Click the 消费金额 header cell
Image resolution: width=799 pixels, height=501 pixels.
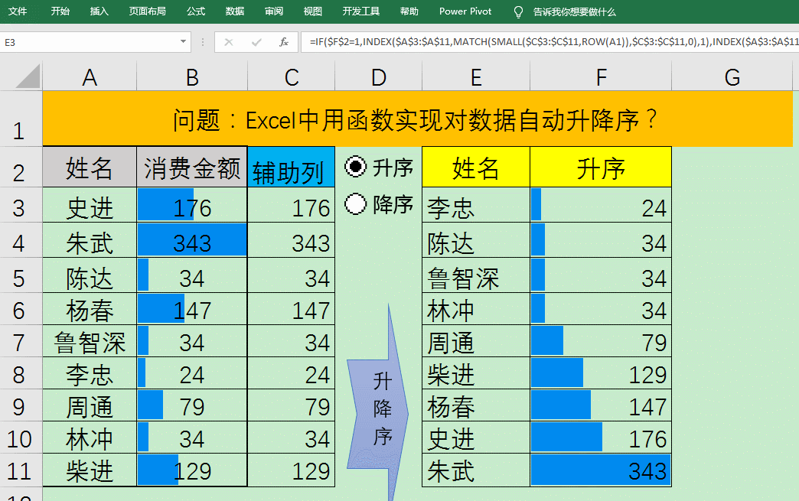pos(192,167)
